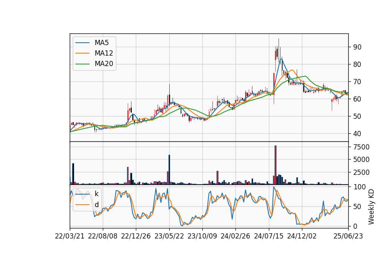Click the peak candlestick near price 95
The width and height of the screenshot is (387, 278).
pos(279,50)
